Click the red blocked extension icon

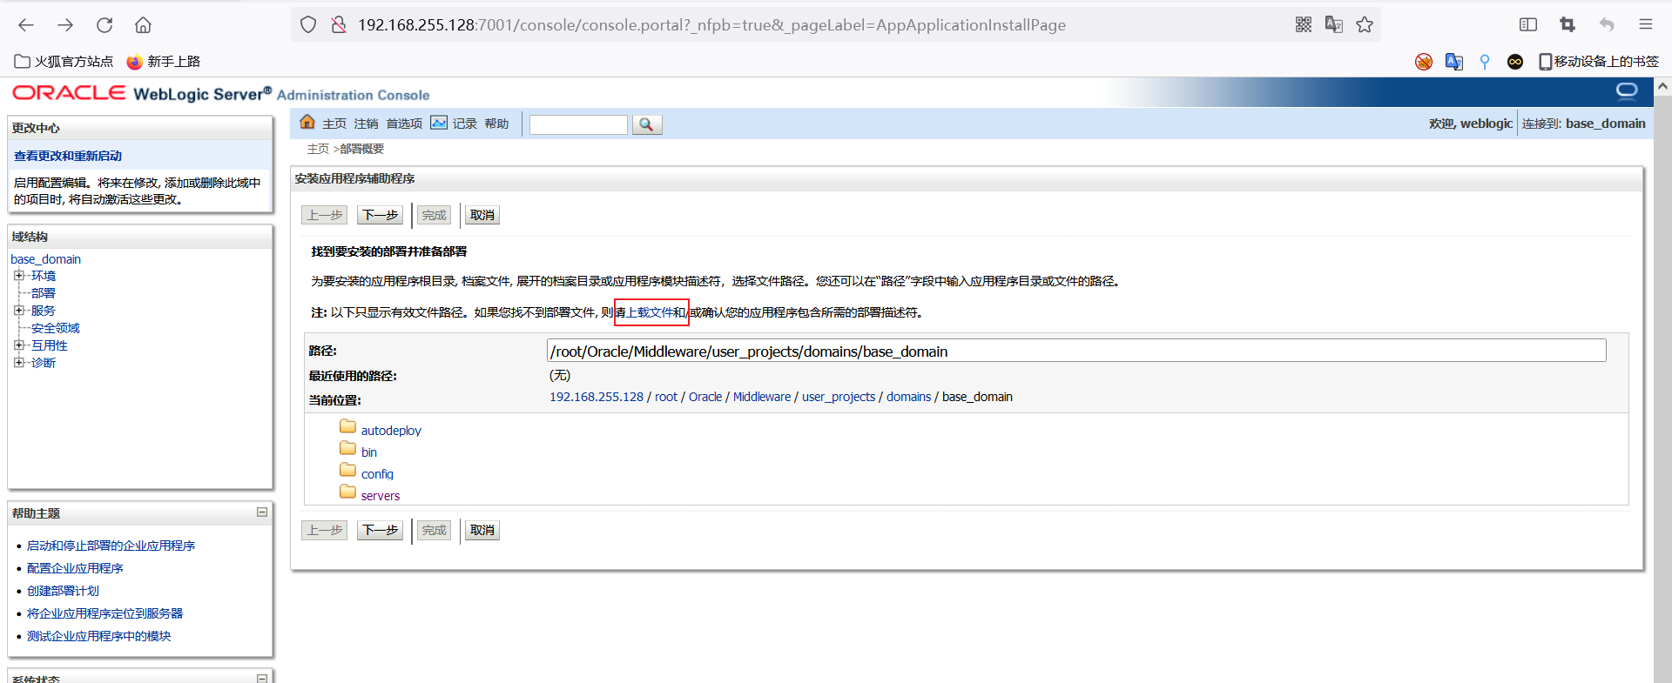(1424, 62)
